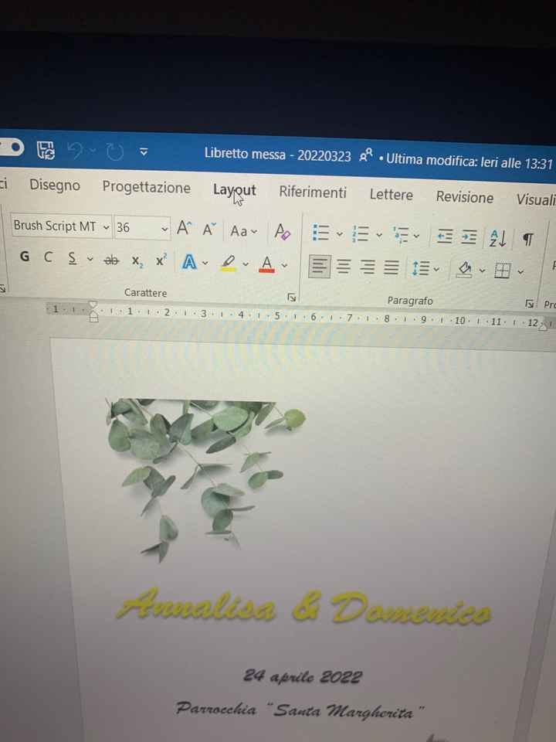Expand font color dropdown arrow
Image resolution: width=556 pixels, height=742 pixels.
[x=284, y=265]
